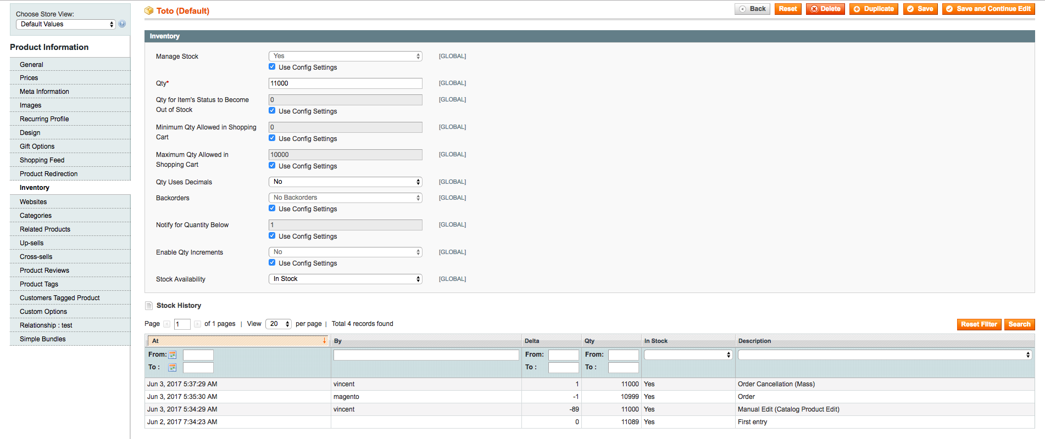Toggle Minimum Qty Use Config Settings checkbox
Viewport: 1045px width, 439px height.
coord(272,138)
